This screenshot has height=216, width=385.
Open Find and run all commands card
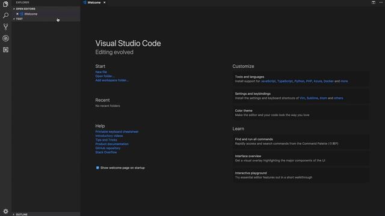point(301,142)
